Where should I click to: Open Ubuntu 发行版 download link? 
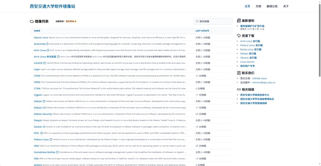pyautogui.click(x=248, y=58)
